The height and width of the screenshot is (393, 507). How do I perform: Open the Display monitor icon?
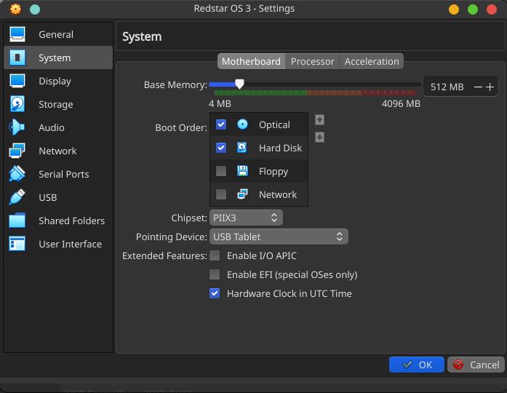[17, 81]
